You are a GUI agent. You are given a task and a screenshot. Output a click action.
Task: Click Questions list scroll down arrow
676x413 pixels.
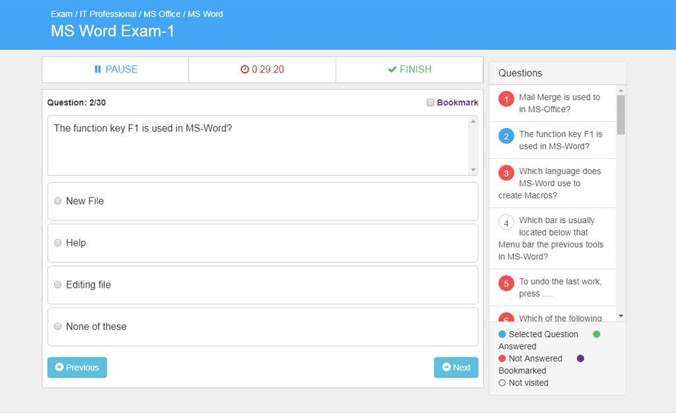[620, 316]
